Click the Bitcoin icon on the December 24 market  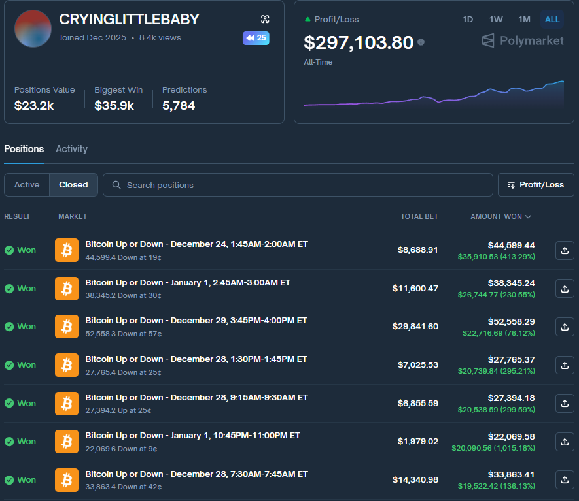66,250
